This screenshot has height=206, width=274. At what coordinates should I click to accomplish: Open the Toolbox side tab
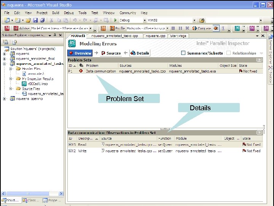coord(271,74)
